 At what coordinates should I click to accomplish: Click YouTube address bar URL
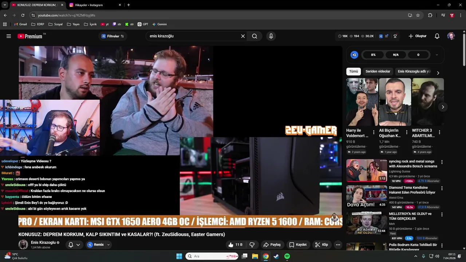point(67,15)
